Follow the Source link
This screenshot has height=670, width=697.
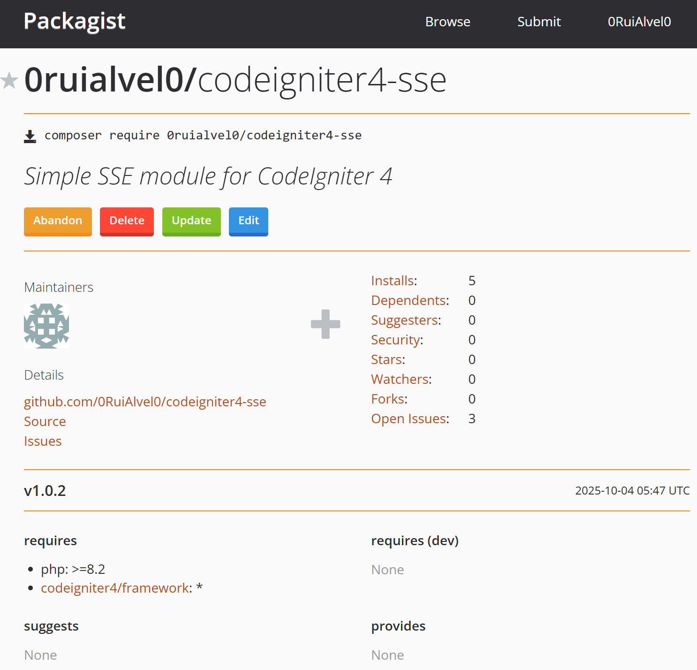click(x=45, y=421)
